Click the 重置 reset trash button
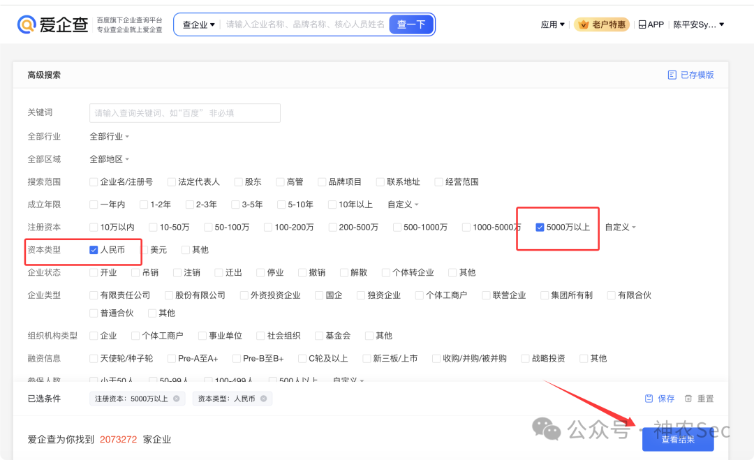 pyautogui.click(x=699, y=399)
